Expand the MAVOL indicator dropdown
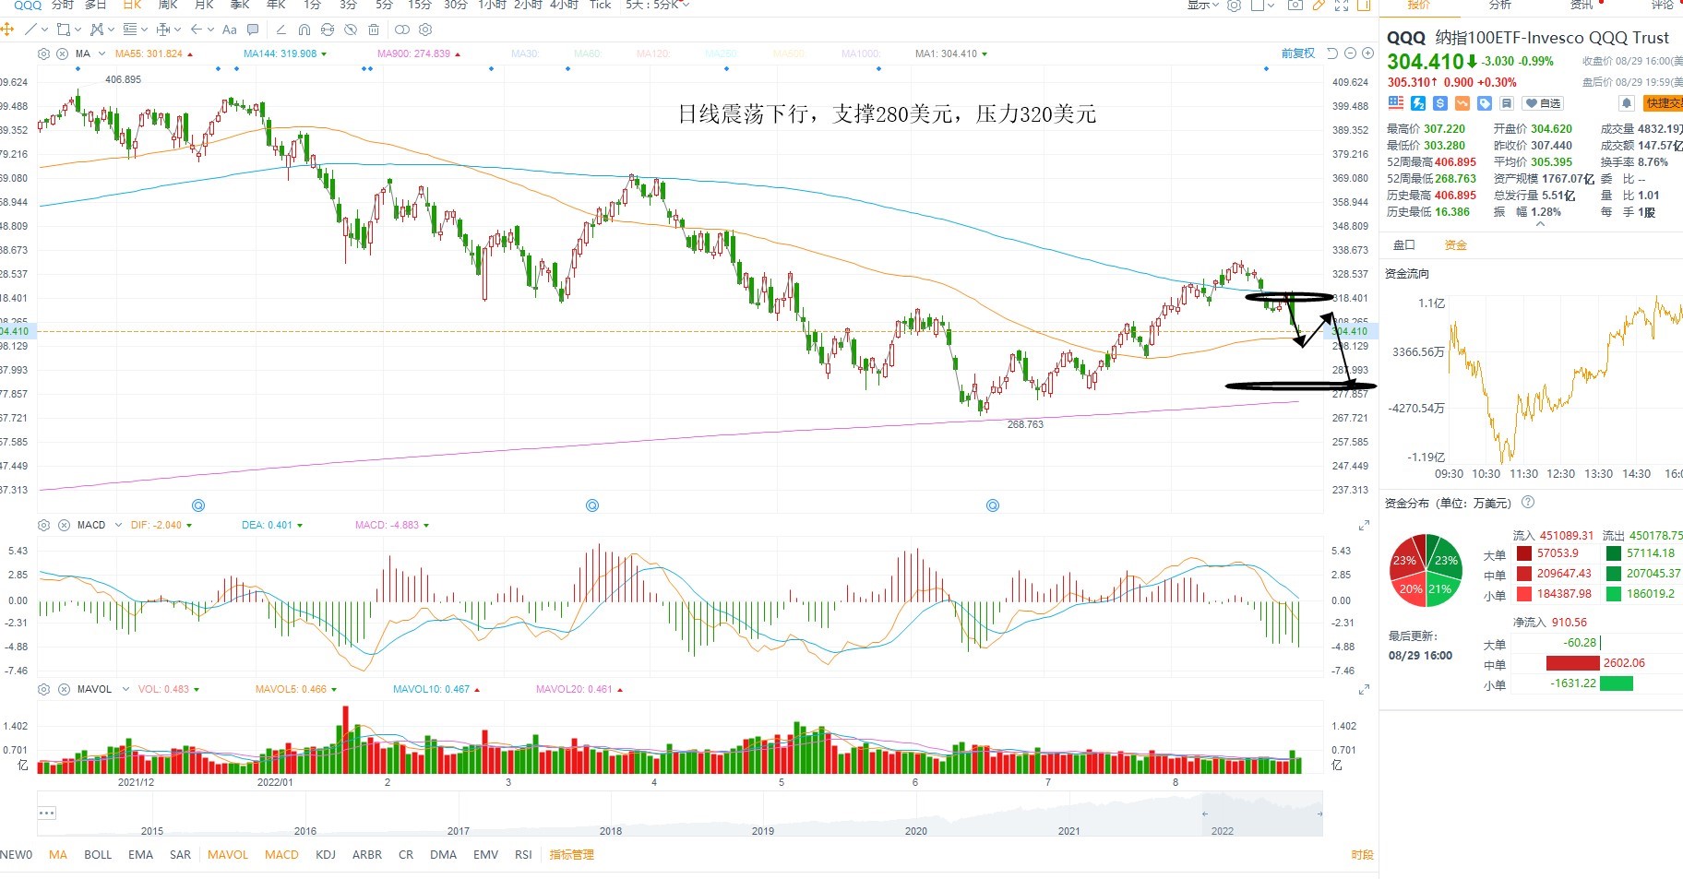 point(125,689)
